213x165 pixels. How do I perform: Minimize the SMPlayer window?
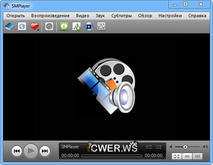click(x=175, y=4)
